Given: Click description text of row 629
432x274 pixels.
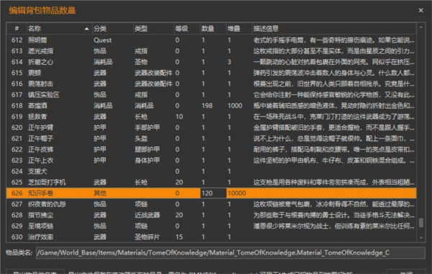Looking at the screenshot, I should (333, 226).
